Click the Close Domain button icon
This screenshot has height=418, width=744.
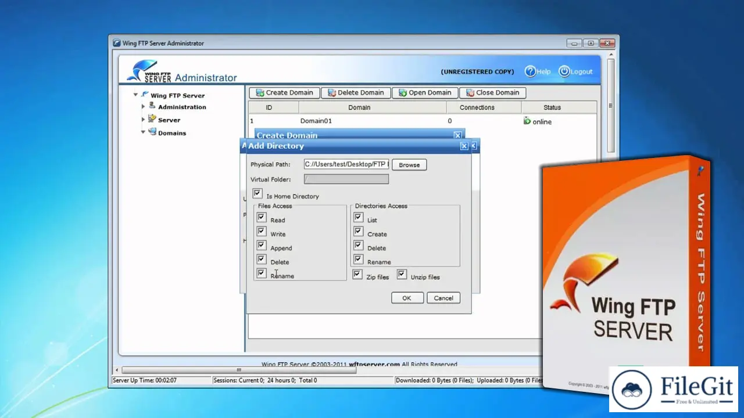click(470, 93)
